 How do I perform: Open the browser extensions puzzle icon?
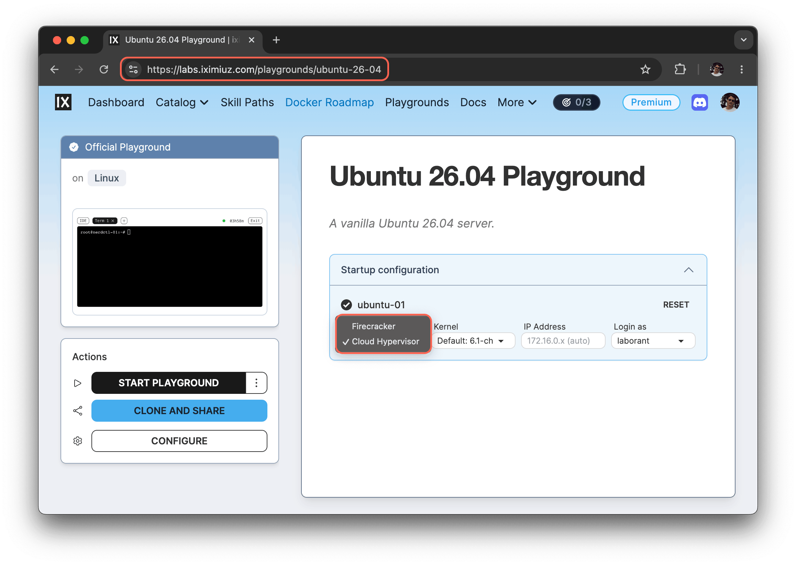[x=680, y=69]
